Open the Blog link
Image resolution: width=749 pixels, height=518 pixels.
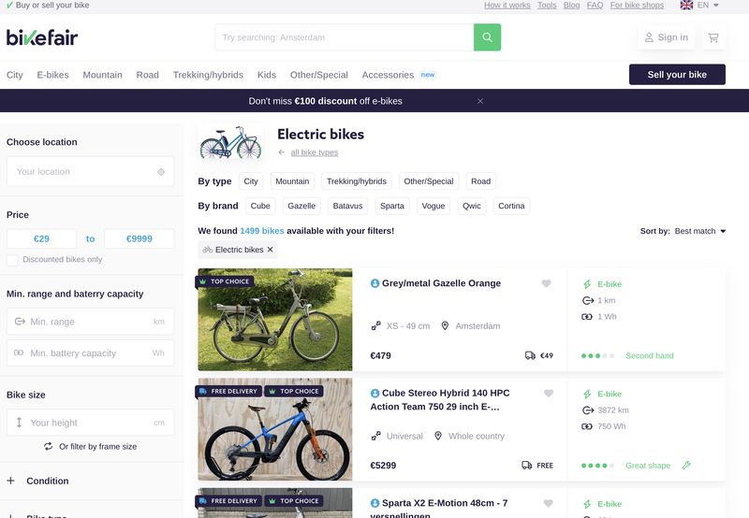(x=572, y=6)
